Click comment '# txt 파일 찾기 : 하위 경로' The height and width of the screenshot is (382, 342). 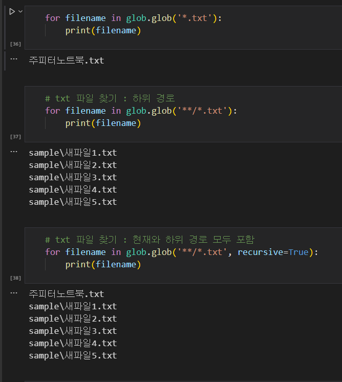(110, 98)
